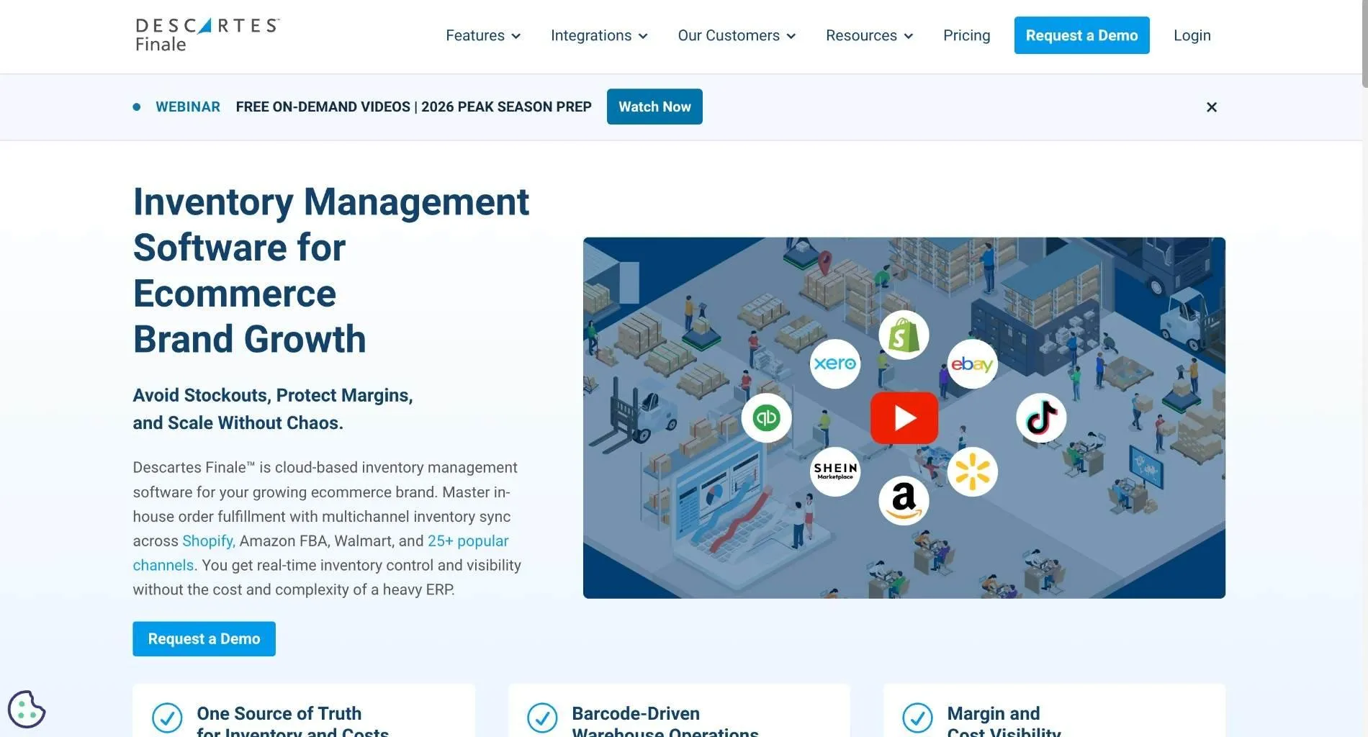1368x737 pixels.
Task: Click the One Source of Truth heading
Action: coord(292,722)
